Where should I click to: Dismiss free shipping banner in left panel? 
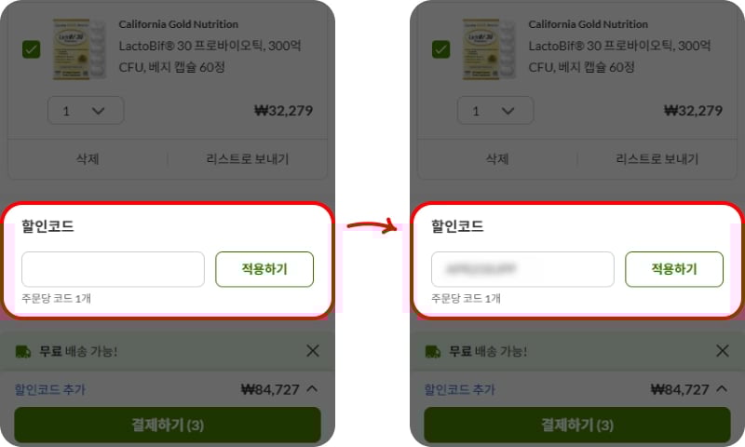click(x=313, y=351)
